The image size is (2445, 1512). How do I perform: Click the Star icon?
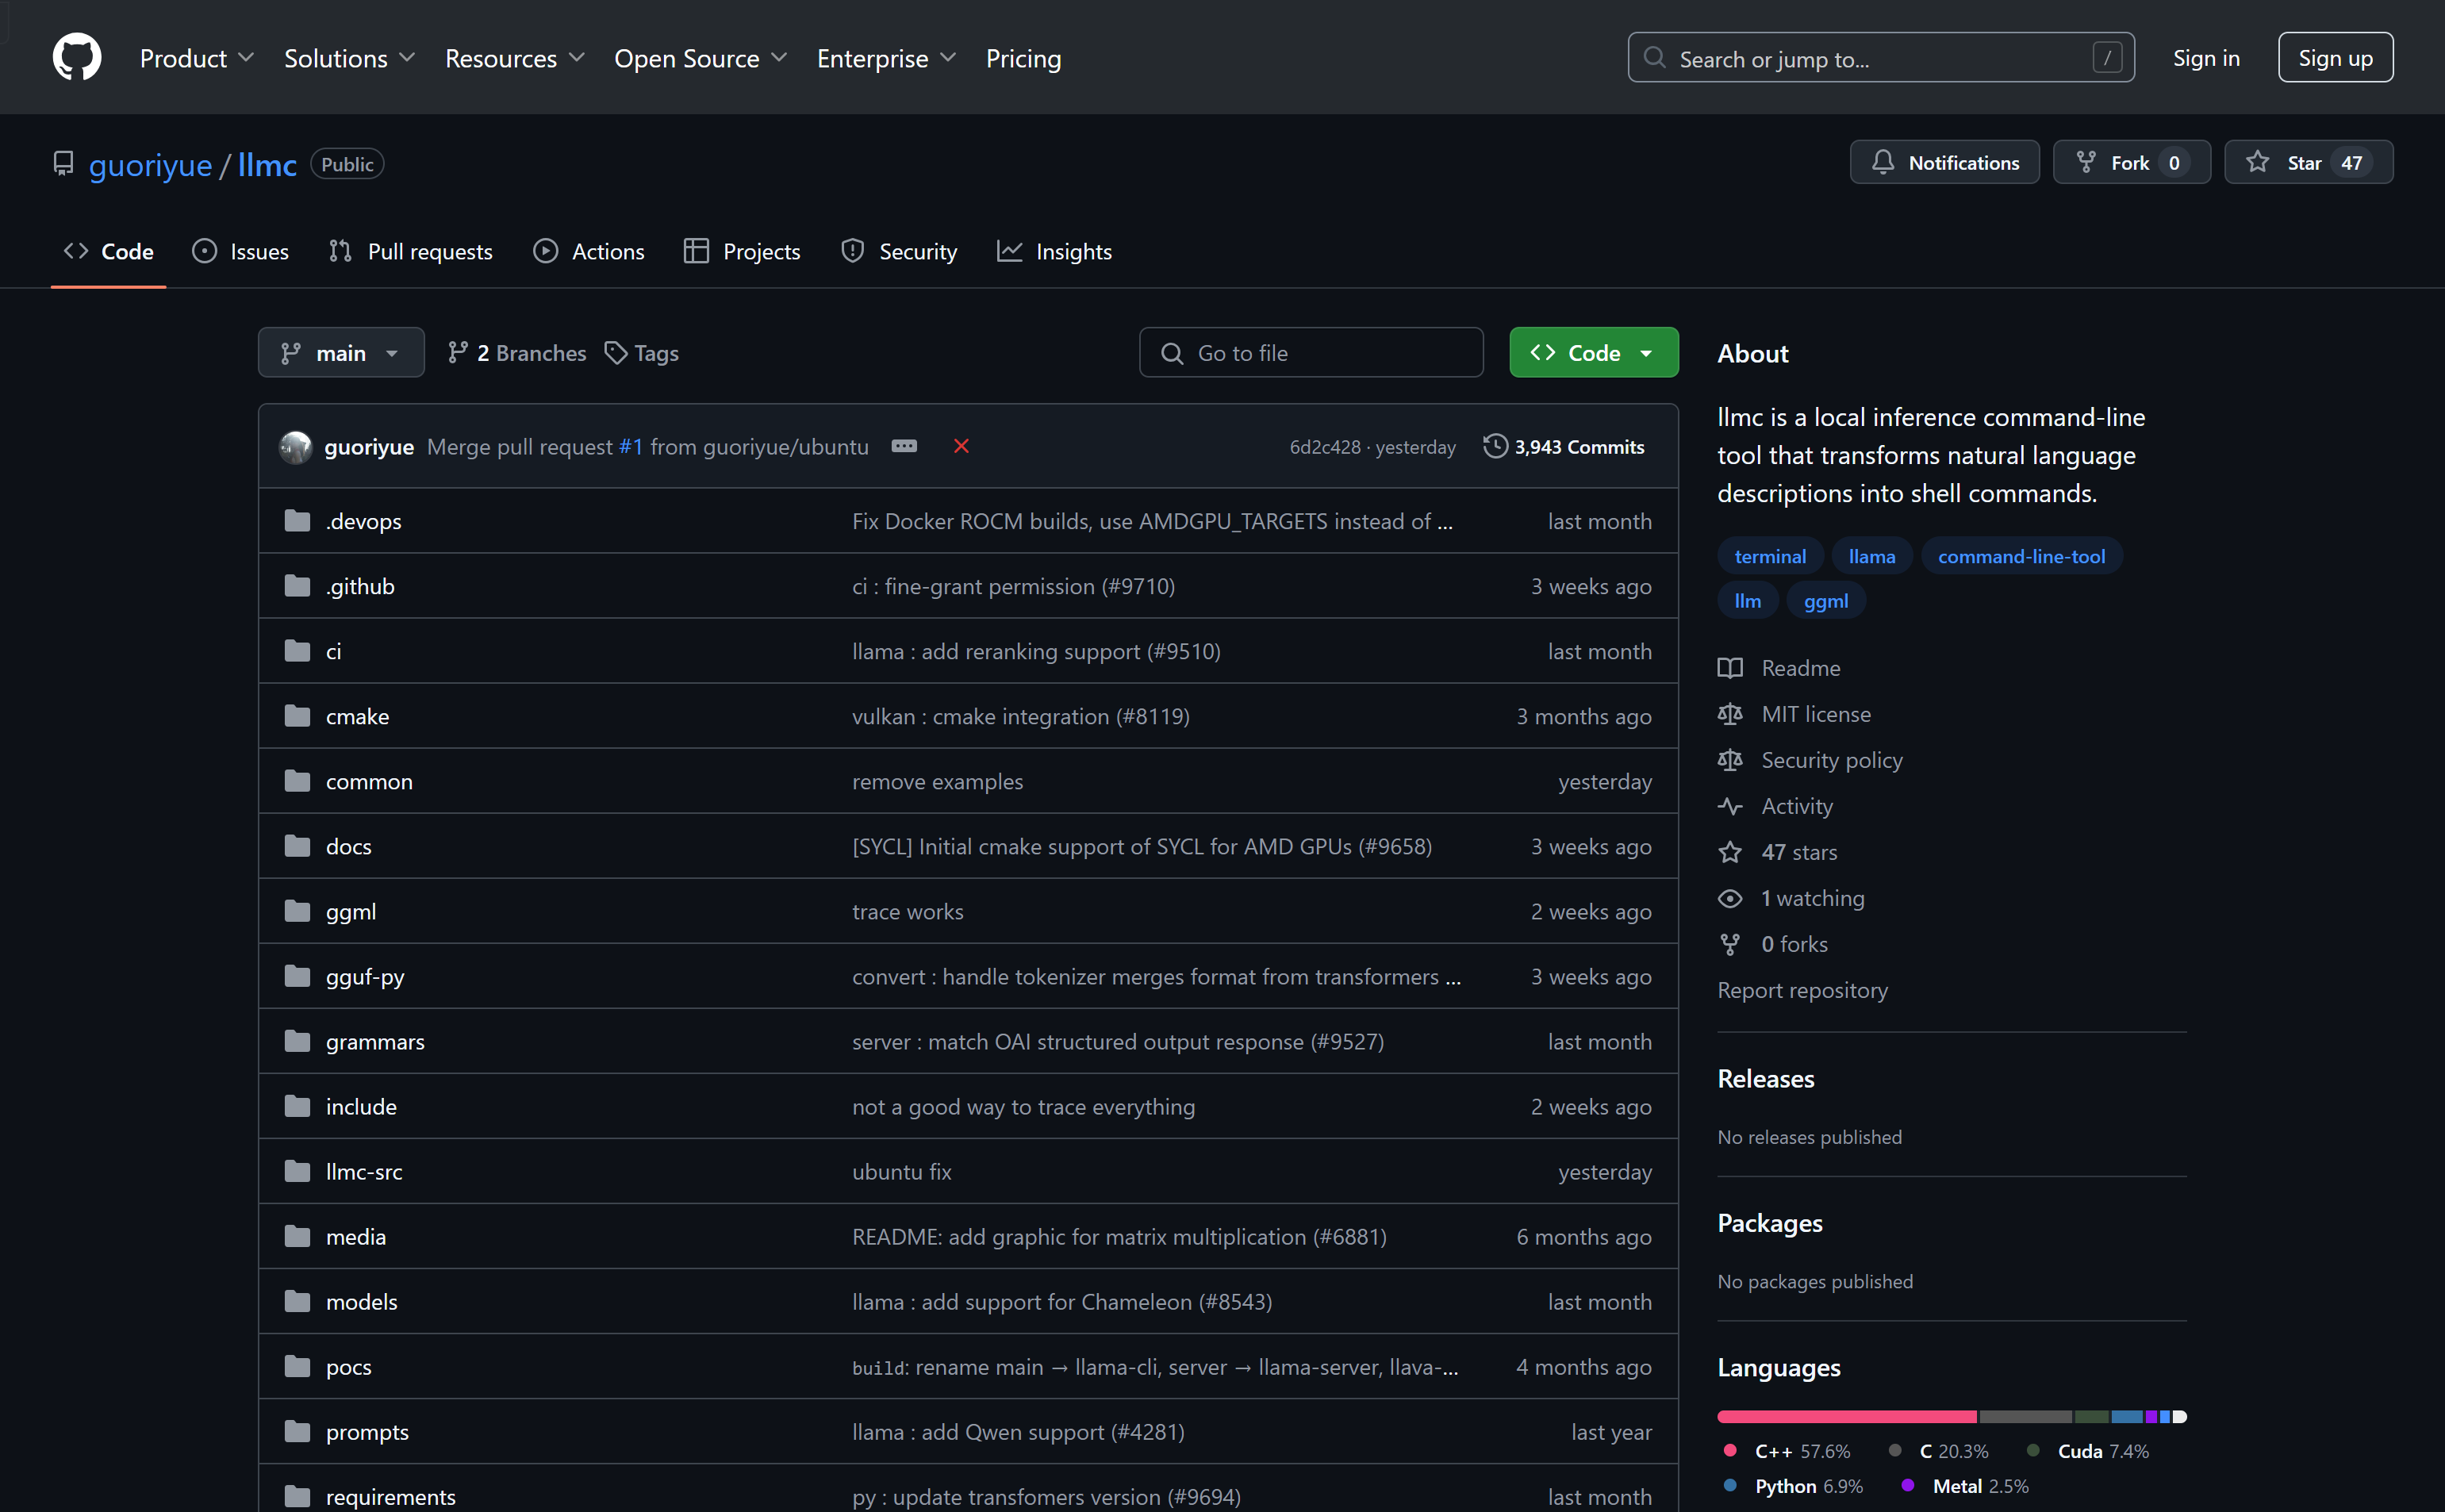[x=2257, y=162]
